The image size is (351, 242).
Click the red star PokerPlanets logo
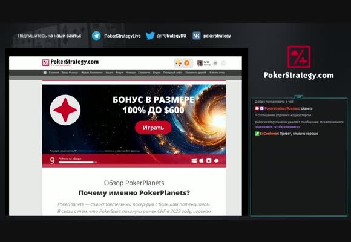tap(65, 110)
